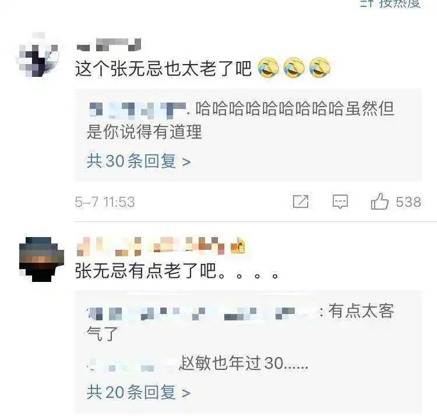Like the comment with 538 likes
437x420 pixels.
point(379,201)
